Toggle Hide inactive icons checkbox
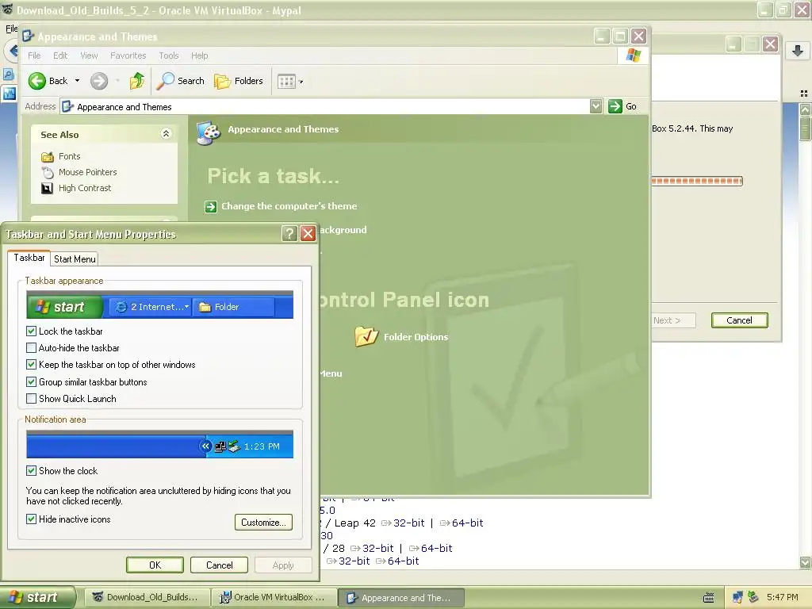 click(x=31, y=519)
